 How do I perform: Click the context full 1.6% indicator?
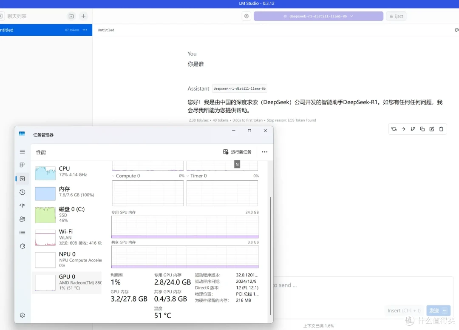[x=318, y=326]
